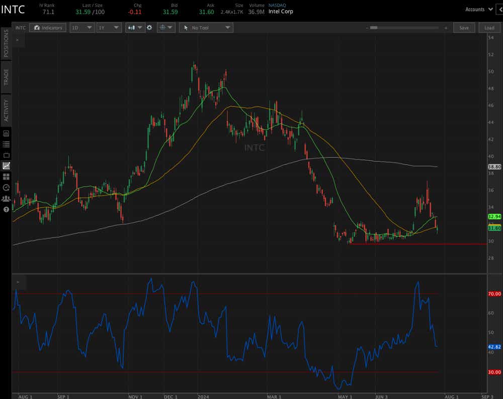Open the 1D aggregation dropdown
This screenshot has width=503, height=399.
[82, 28]
